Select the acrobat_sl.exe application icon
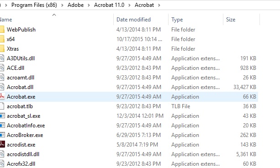The image size is (280, 168). pyautogui.click(x=2, y=116)
